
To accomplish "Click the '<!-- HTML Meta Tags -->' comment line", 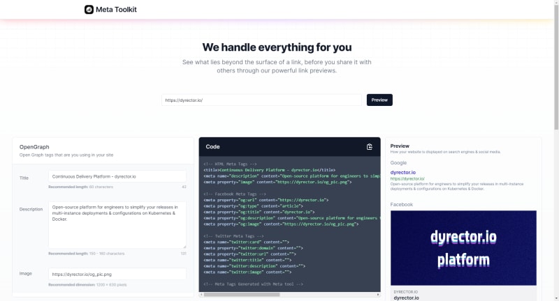I will tap(231, 164).
